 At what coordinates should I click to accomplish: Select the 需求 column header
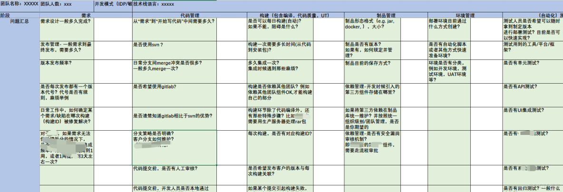point(86,15)
